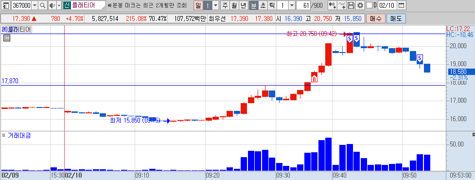Click the 매도 sell button
The image size is (475, 180).
[396, 18]
